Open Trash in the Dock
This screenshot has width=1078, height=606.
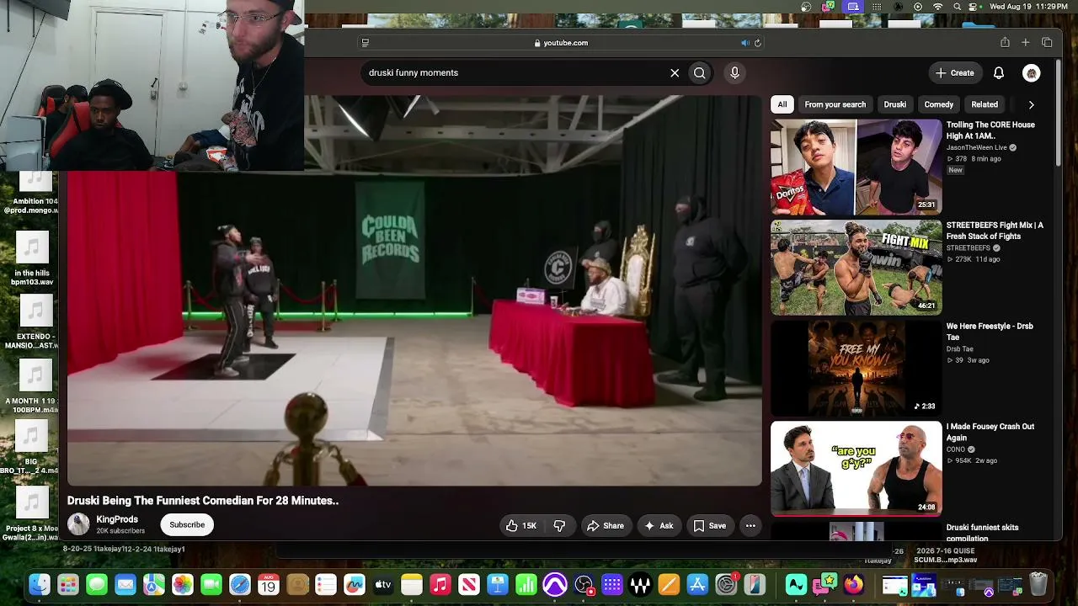coord(1038,584)
